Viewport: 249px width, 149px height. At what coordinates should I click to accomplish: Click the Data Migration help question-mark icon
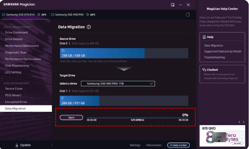click(89, 27)
